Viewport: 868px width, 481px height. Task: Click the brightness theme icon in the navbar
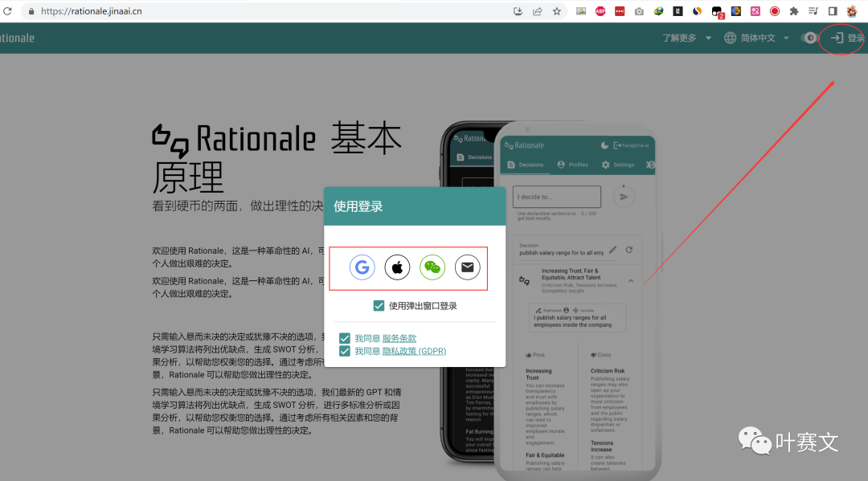[x=810, y=38]
